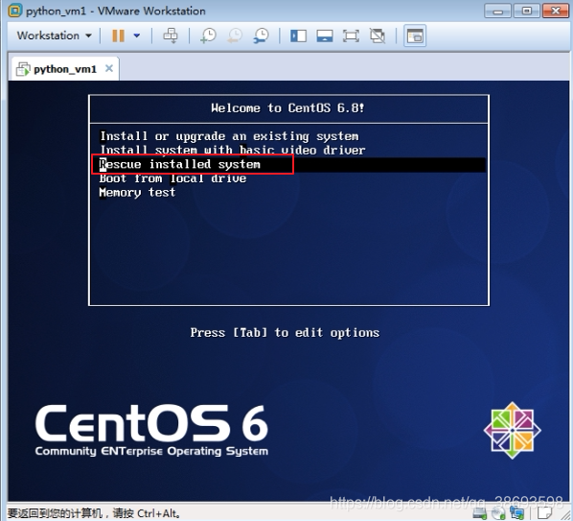Select Memory test option

click(x=137, y=193)
